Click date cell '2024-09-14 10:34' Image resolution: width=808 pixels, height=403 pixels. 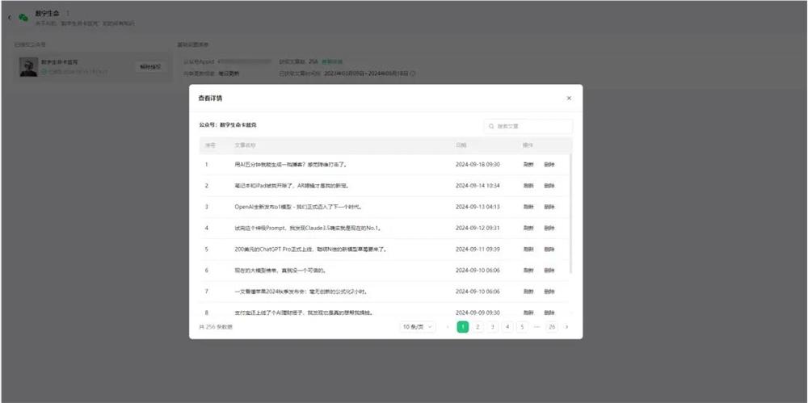[x=478, y=186]
